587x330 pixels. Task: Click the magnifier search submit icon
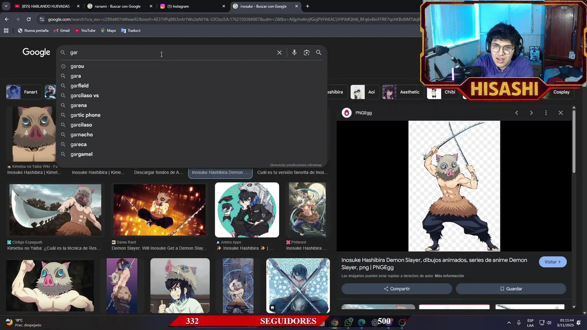[319, 53]
